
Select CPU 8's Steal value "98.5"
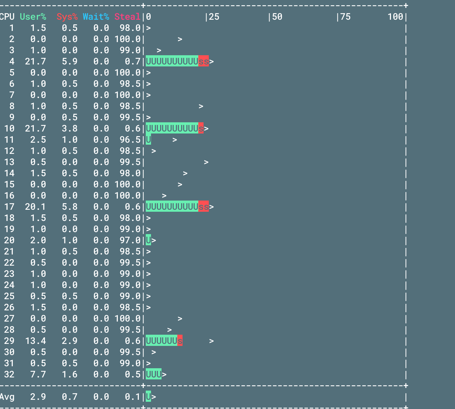click(x=130, y=106)
